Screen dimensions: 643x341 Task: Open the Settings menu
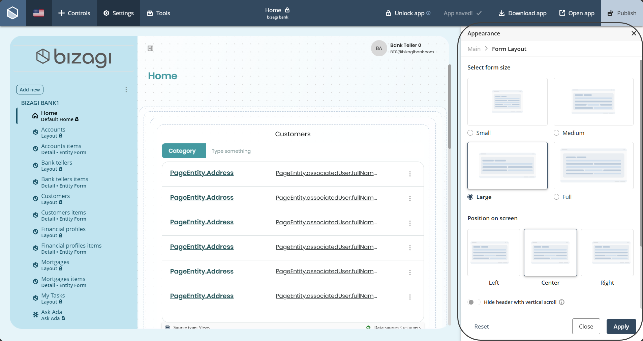[x=118, y=13]
